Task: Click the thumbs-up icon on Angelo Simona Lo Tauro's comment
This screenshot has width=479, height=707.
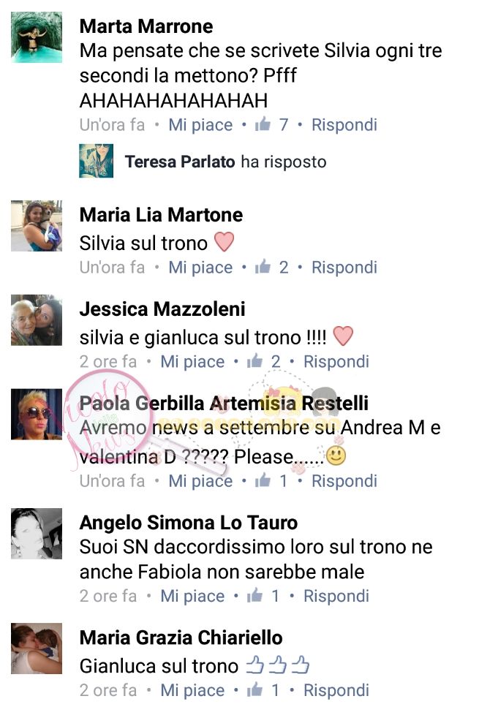Action: [x=254, y=595]
